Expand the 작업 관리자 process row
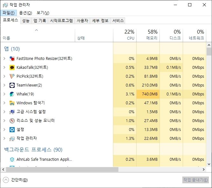 point(4,139)
